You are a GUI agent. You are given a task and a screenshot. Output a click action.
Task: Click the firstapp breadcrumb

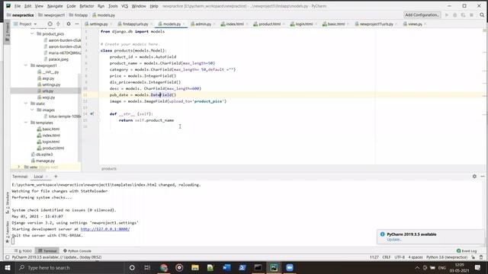[81, 15]
